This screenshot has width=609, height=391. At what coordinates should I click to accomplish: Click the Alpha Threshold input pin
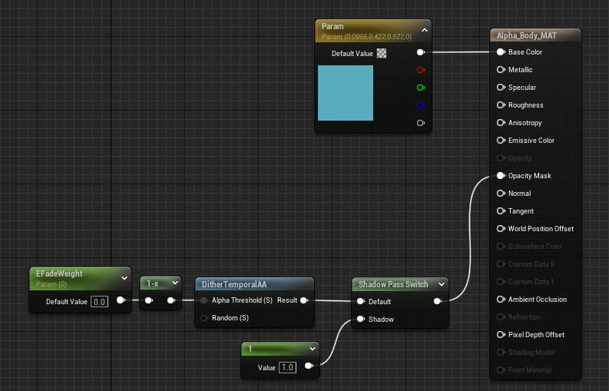click(x=204, y=300)
